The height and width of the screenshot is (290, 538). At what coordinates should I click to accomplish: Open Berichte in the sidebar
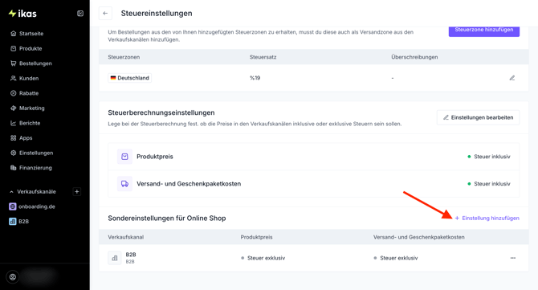pos(30,123)
